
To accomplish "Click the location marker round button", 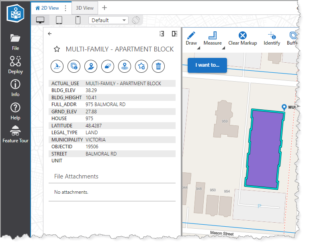I will [125, 66].
